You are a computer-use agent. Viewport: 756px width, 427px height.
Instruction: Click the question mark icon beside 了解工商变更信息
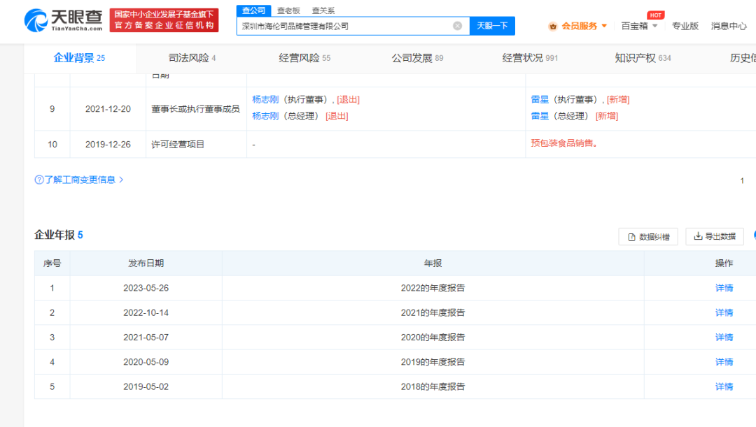click(x=39, y=180)
